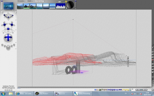154x96 pixels.
Task: Expand render options triangle
Action: pos(16,49)
